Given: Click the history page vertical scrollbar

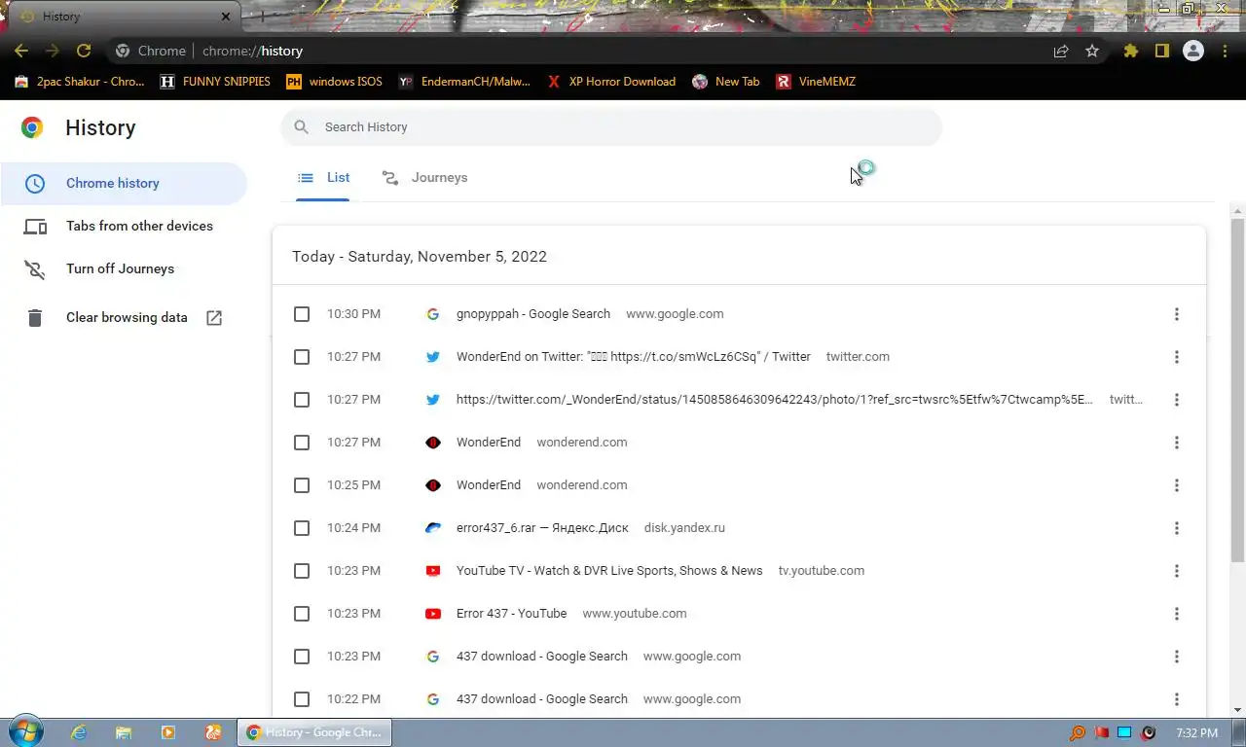Looking at the screenshot, I should click(1237, 390).
